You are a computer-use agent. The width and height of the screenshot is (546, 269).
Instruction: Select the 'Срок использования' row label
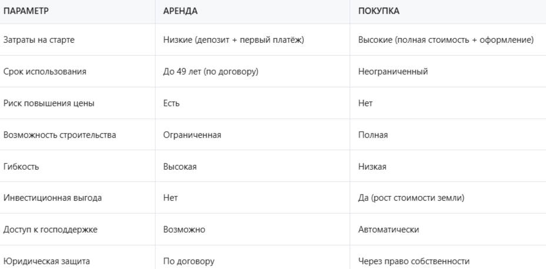45,72
